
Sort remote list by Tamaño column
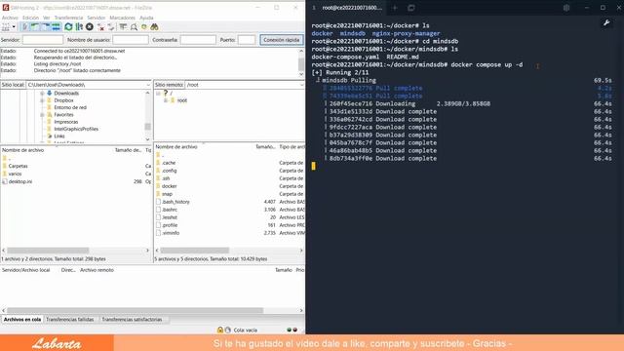[265, 147]
